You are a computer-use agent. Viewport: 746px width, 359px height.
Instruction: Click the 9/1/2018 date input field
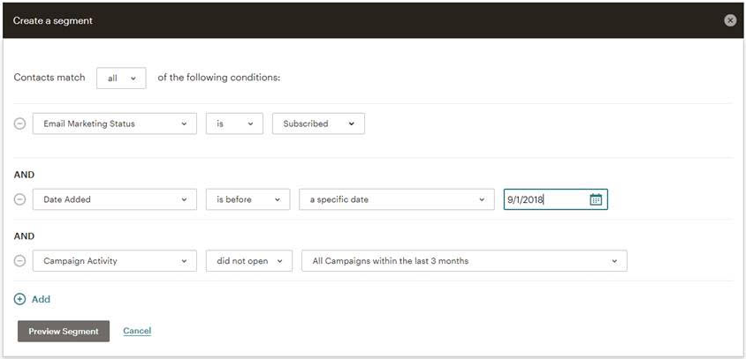545,199
